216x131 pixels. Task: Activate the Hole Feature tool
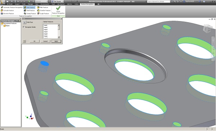tap(29, 8)
